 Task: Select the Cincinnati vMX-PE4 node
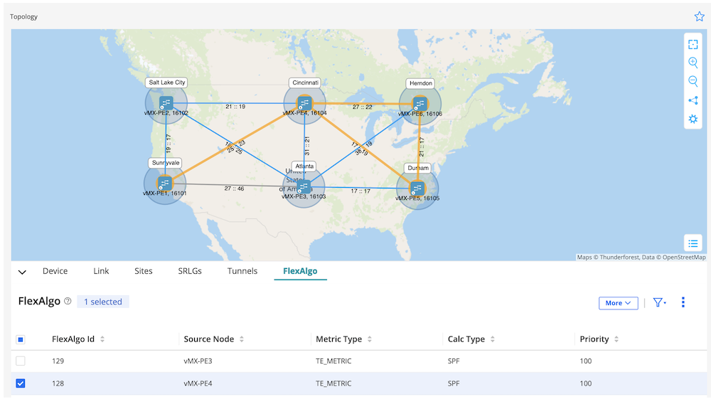tap(304, 104)
